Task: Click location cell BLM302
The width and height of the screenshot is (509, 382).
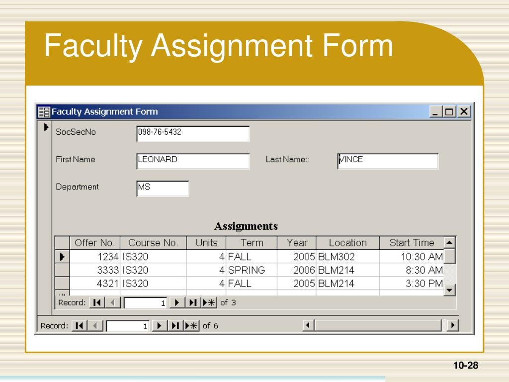Action: coord(347,257)
